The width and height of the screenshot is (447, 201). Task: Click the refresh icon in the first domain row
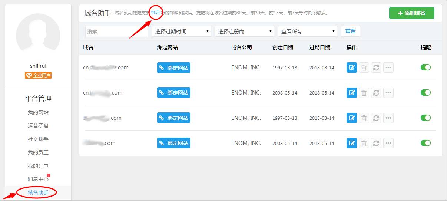coord(376,67)
